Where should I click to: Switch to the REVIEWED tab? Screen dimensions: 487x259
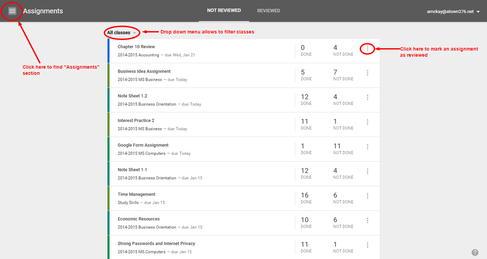pos(269,11)
